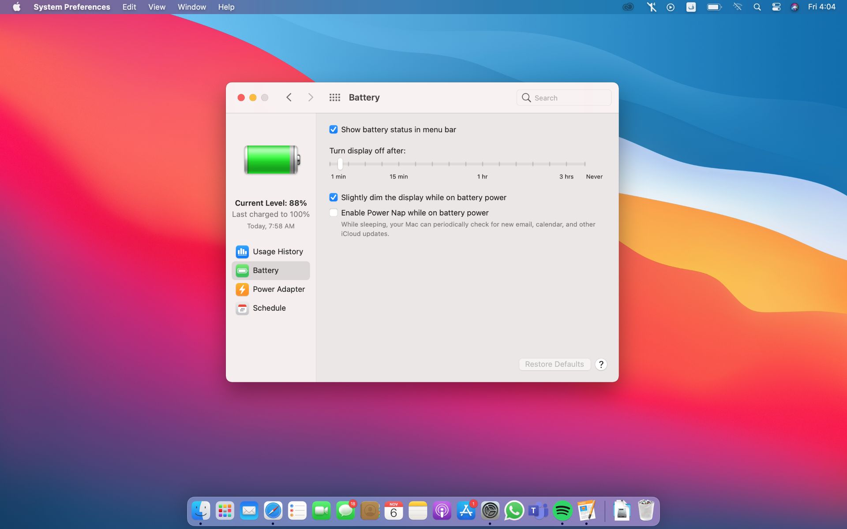
Task: Disable slightly dim display on battery
Action: pos(334,197)
